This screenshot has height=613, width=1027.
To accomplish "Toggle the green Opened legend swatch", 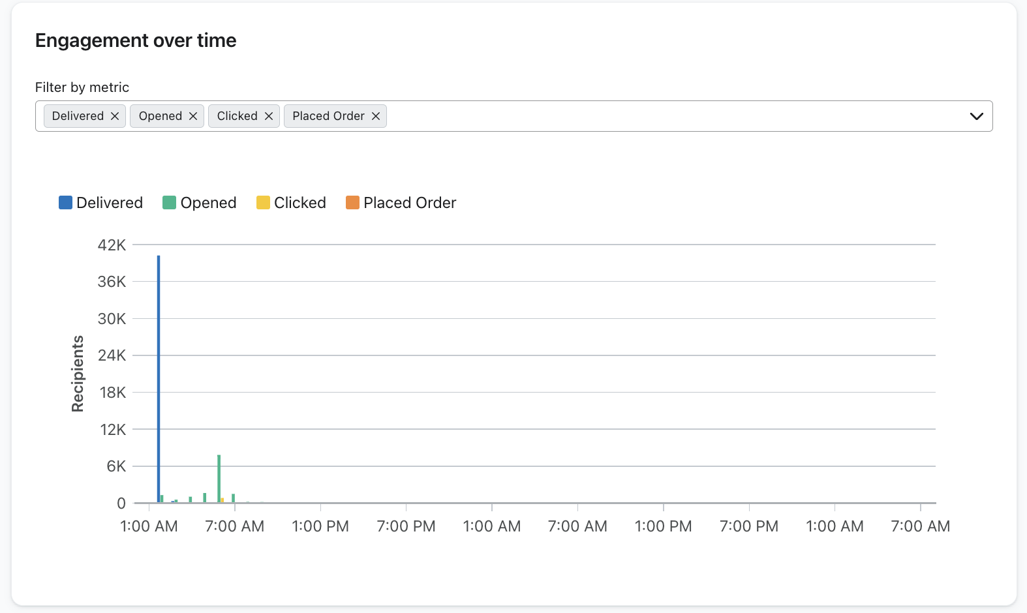I will [x=169, y=203].
